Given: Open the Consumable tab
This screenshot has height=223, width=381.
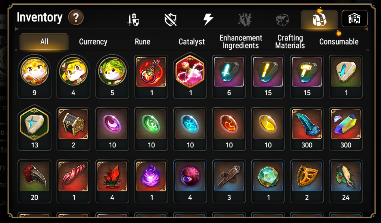Looking at the screenshot, I should coord(339,42).
